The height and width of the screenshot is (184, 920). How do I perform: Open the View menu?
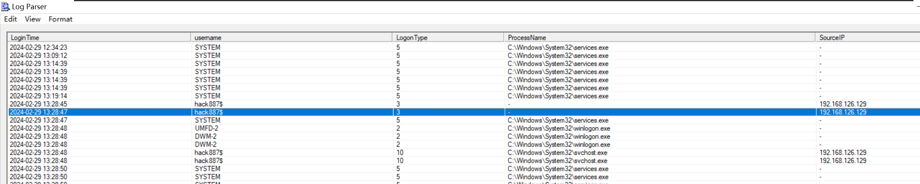click(32, 19)
